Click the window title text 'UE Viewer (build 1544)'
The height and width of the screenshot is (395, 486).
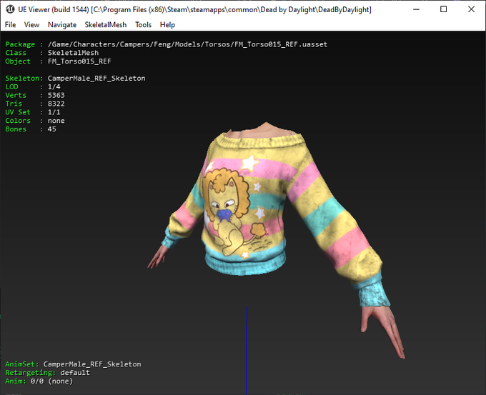tap(54, 9)
